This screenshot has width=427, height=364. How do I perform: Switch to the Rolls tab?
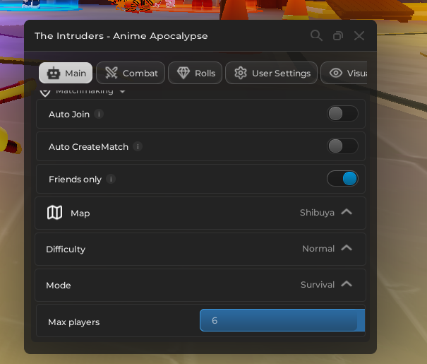tap(195, 73)
